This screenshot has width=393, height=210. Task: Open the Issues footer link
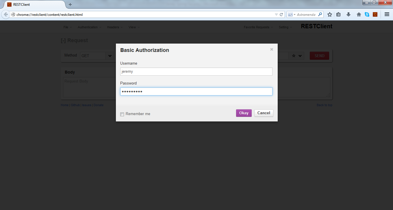(x=86, y=105)
